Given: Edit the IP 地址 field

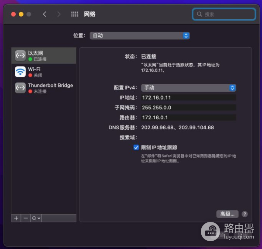Looking at the screenshot, I should click(x=189, y=97).
